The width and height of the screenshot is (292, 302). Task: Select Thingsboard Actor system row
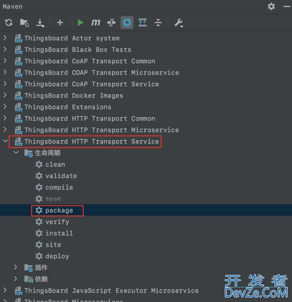(x=146, y=38)
